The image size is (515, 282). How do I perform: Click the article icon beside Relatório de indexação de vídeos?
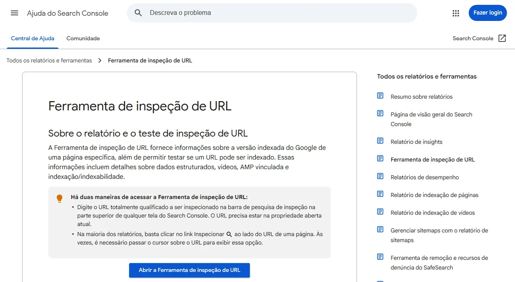[x=380, y=211]
